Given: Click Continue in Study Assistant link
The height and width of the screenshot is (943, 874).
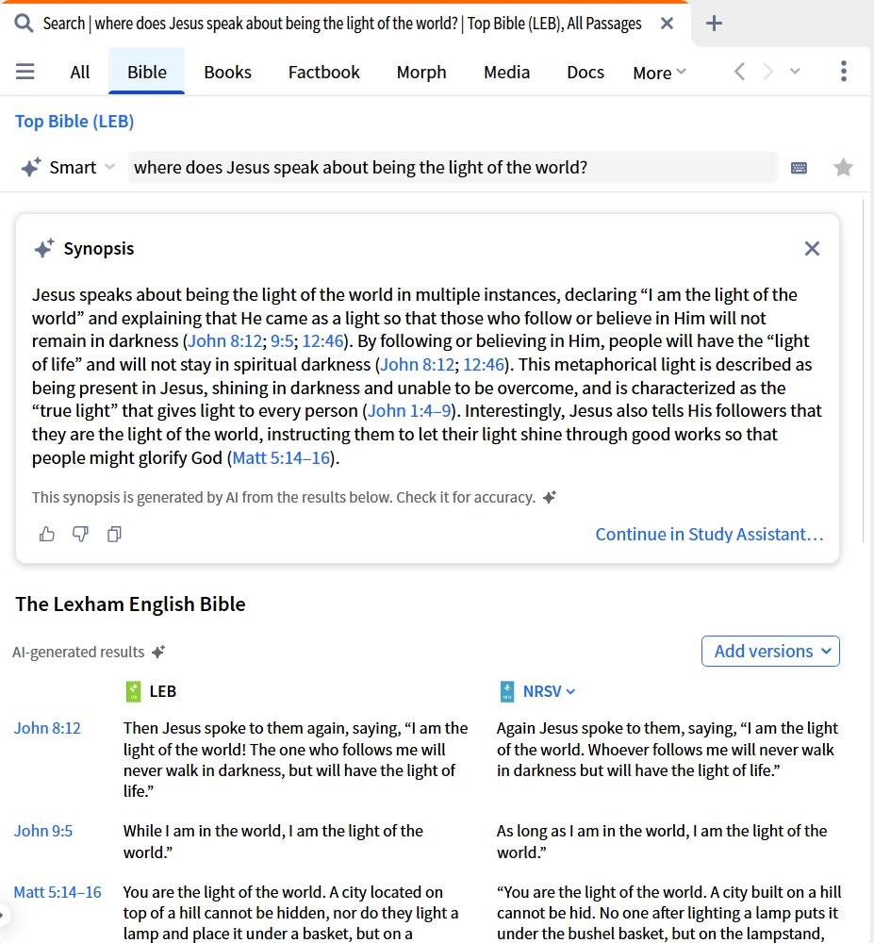Looking at the screenshot, I should pyautogui.click(x=709, y=534).
